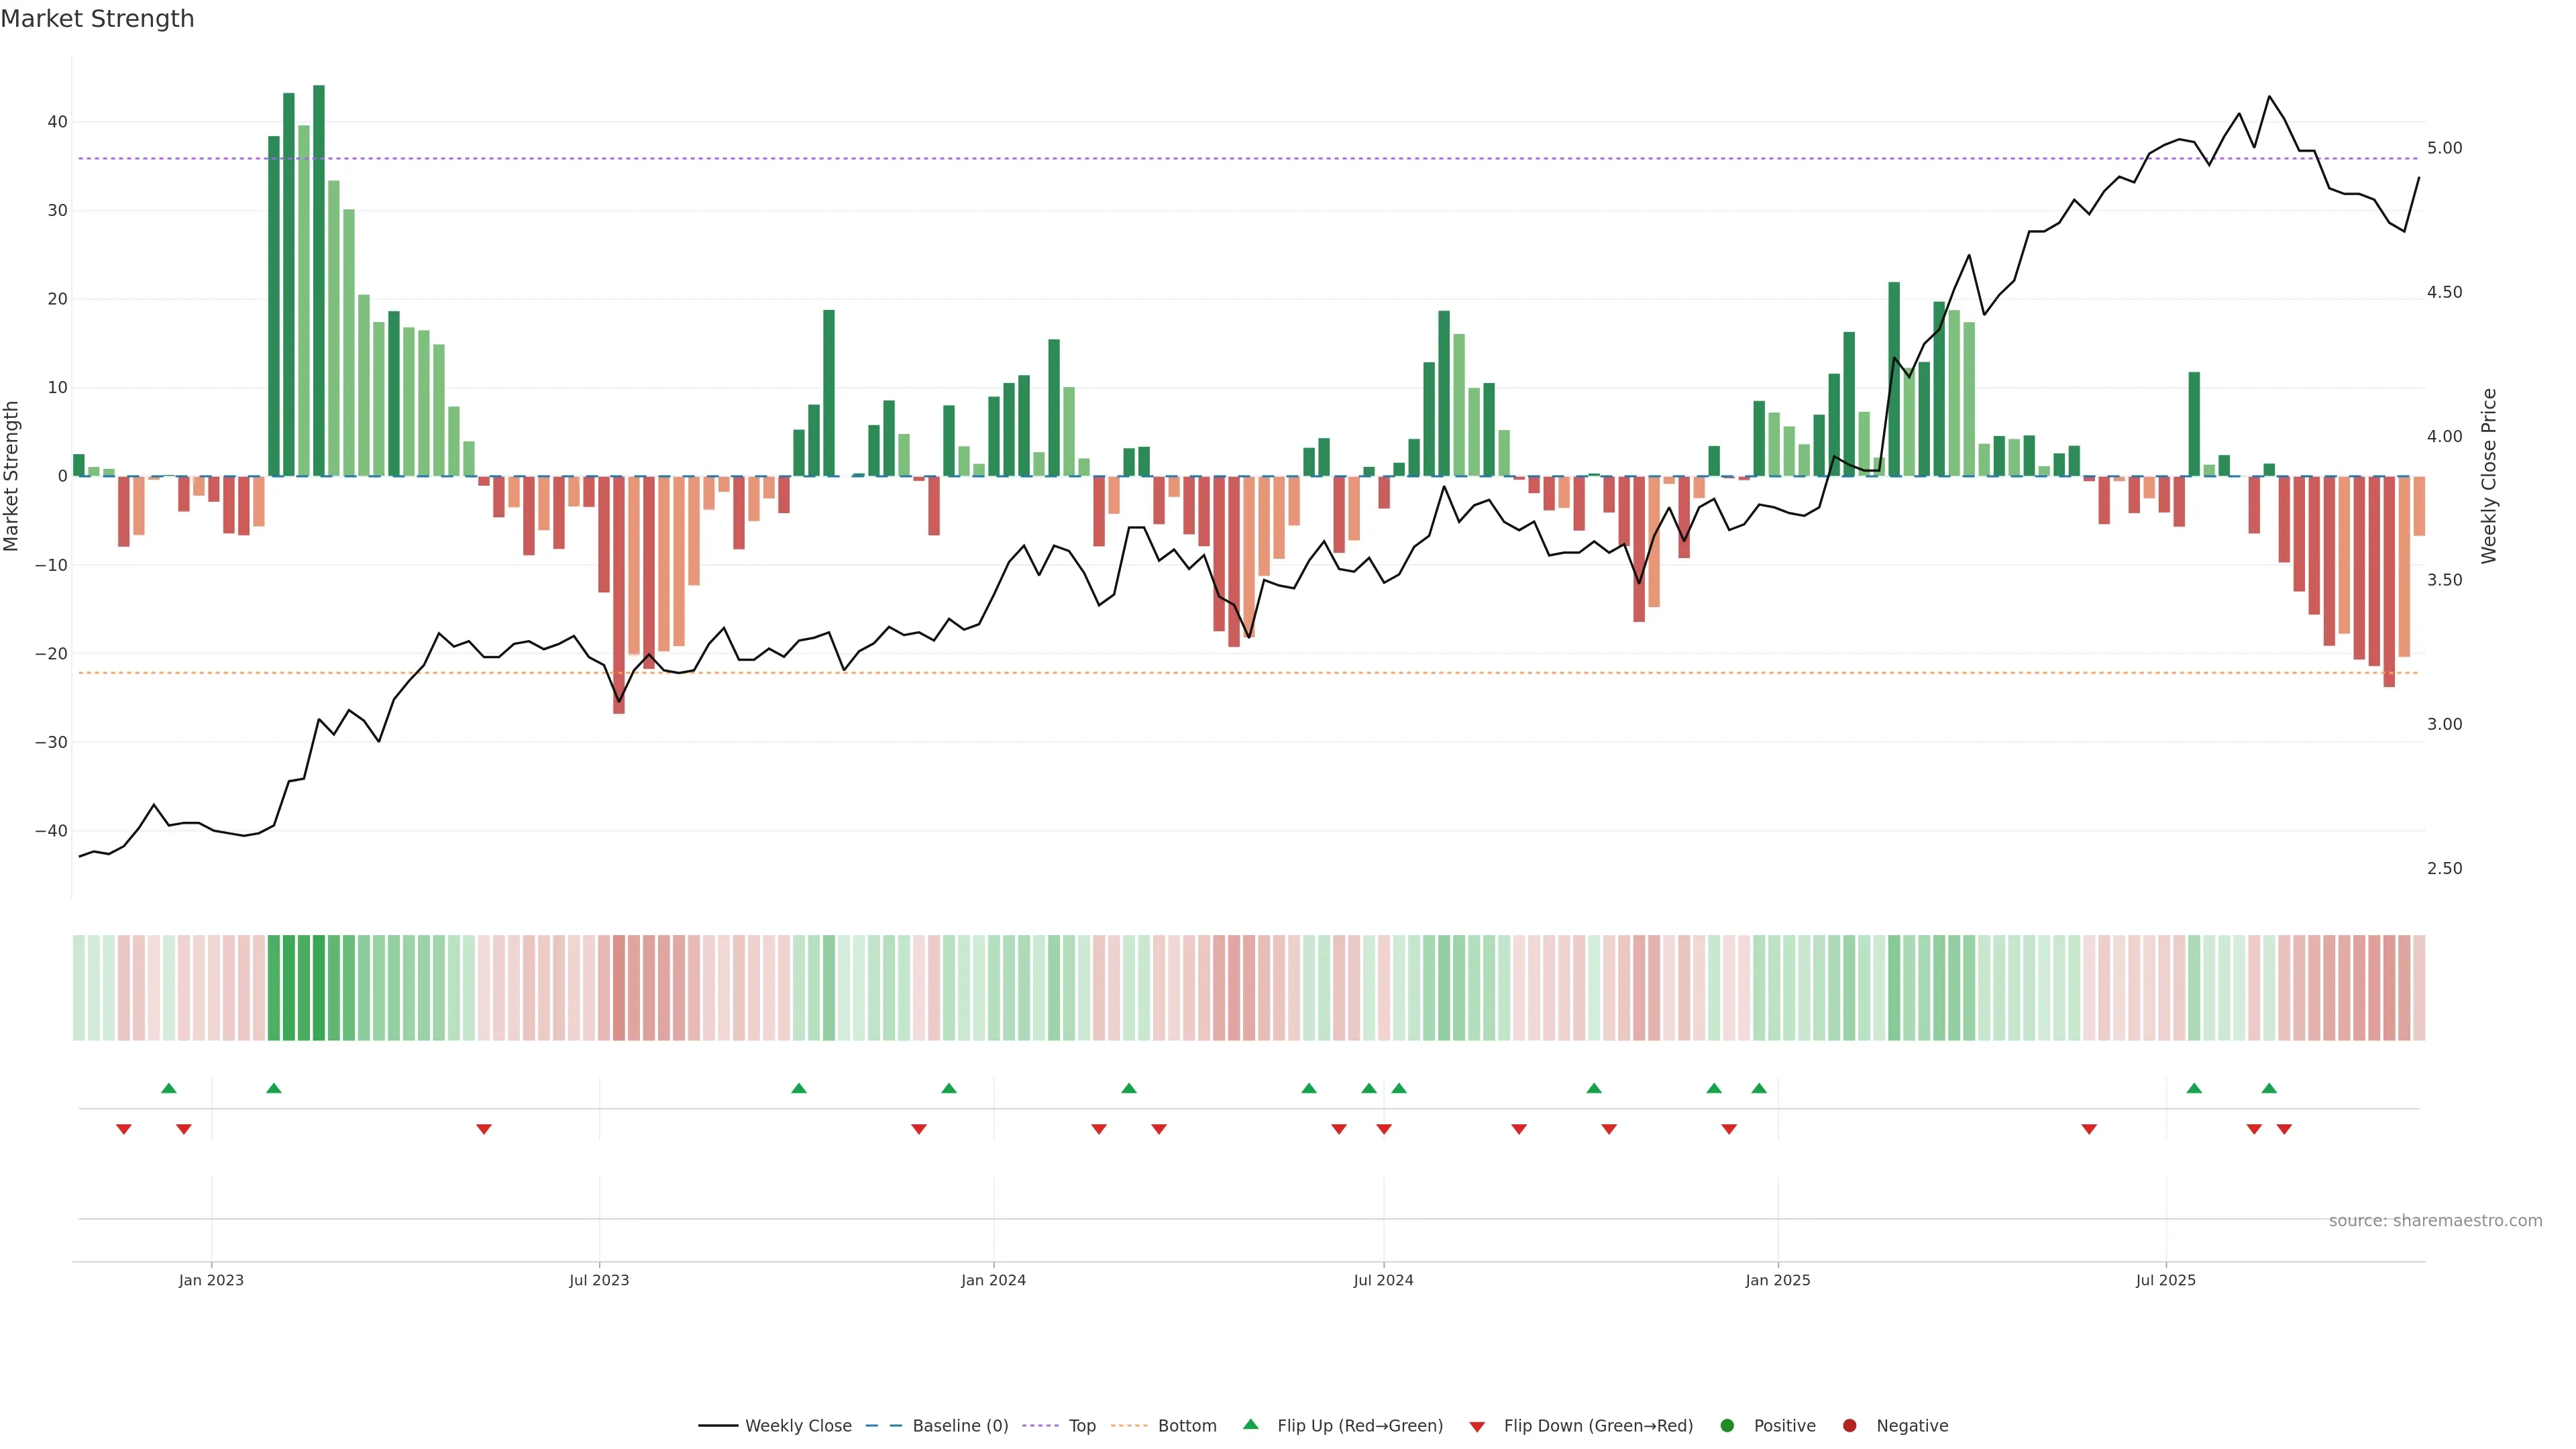Click the green Positive legend dot
The height and width of the screenshot is (1449, 2576).
(x=1727, y=1425)
